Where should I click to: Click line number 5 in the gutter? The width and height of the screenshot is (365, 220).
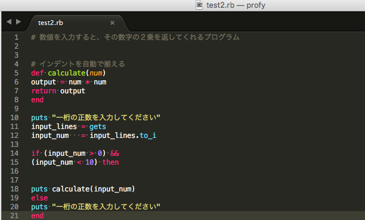pos(16,73)
